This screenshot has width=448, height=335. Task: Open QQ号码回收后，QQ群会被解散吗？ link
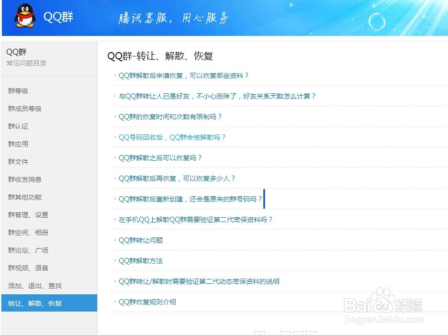pyautogui.click(x=172, y=137)
